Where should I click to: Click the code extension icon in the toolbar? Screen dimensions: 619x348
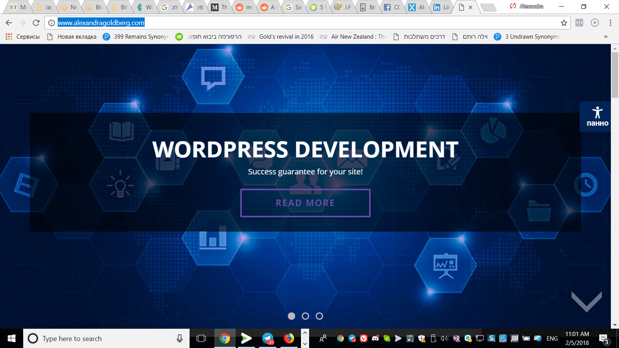tap(579, 23)
